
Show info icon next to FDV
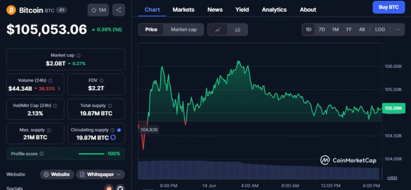point(102,81)
